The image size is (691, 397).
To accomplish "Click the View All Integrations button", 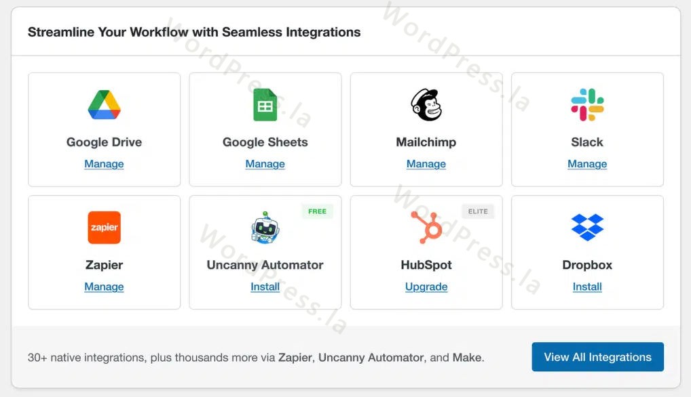I will 597,357.
